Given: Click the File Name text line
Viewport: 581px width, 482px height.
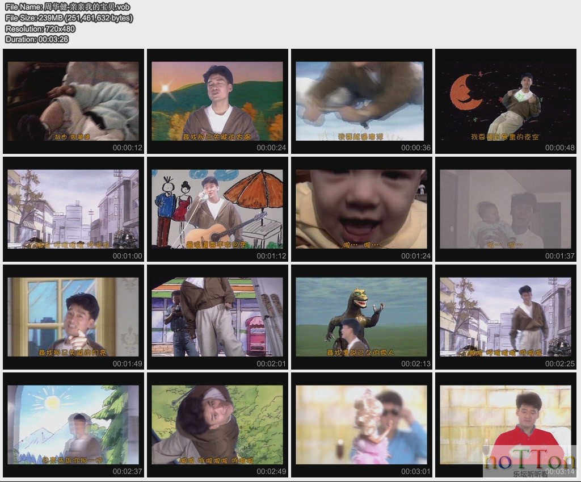Looking at the screenshot, I should coord(68,7).
